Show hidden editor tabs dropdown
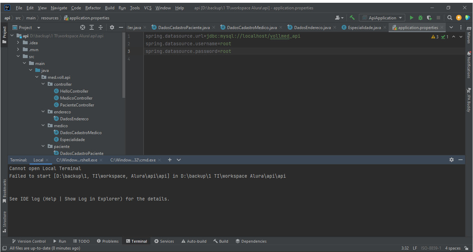 pyautogui.click(x=451, y=27)
